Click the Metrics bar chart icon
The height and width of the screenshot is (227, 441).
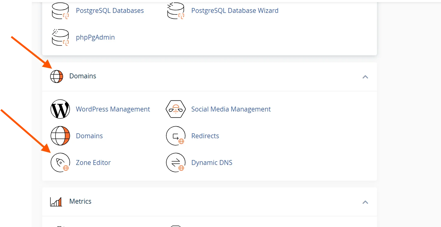tap(56, 202)
